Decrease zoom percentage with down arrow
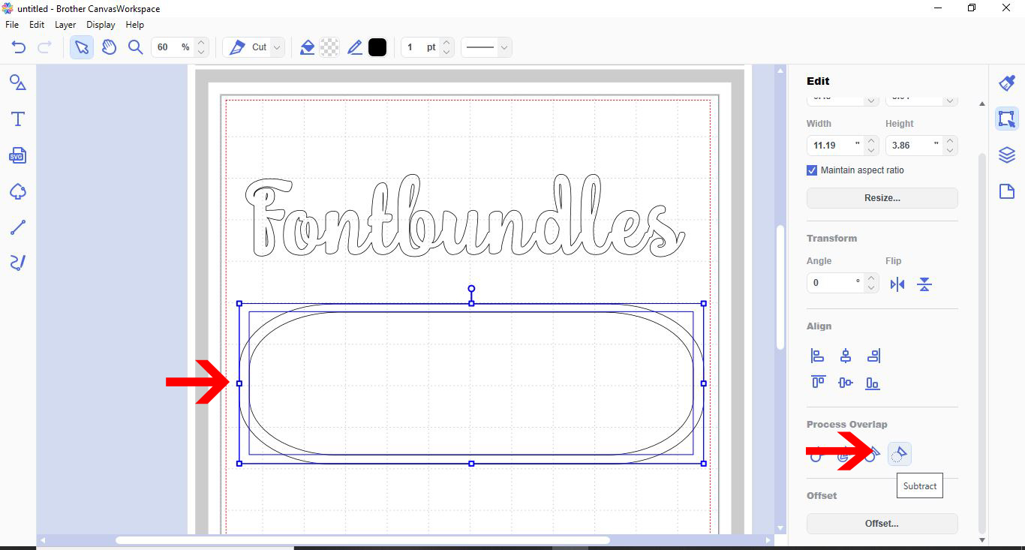Viewport: 1025px width, 550px height. click(201, 53)
